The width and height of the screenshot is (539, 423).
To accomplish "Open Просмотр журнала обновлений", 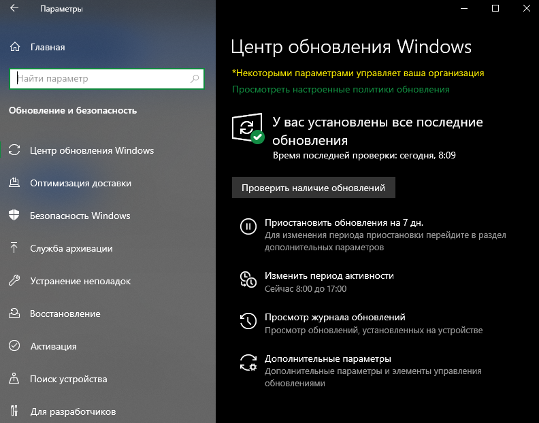I will coord(335,317).
